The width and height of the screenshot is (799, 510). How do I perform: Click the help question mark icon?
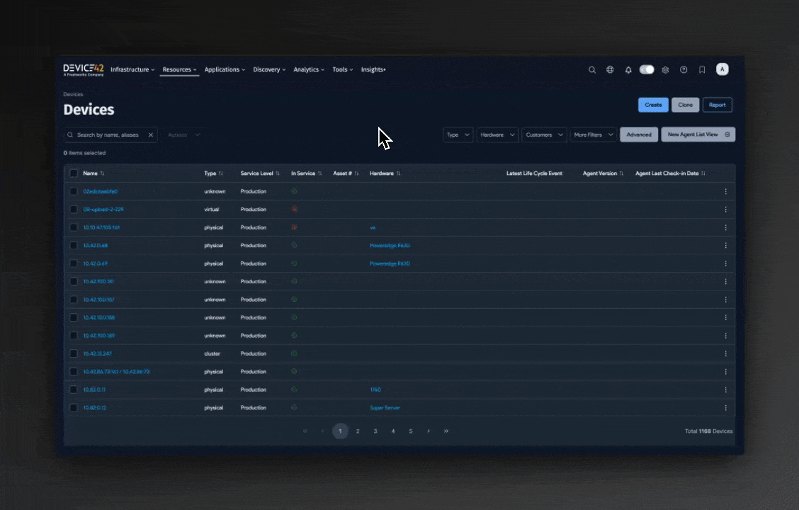pyautogui.click(x=684, y=69)
